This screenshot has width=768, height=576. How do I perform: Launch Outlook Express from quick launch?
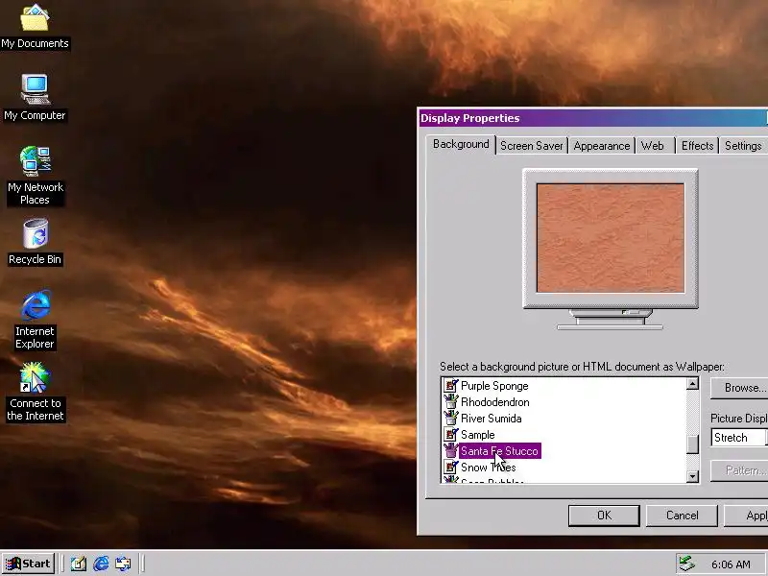coord(123,564)
